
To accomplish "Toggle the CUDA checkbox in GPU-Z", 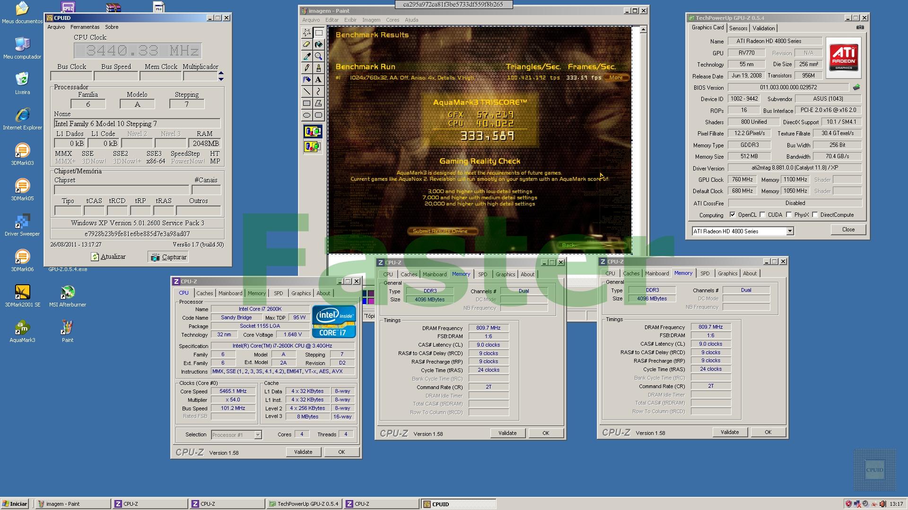I will pos(762,215).
